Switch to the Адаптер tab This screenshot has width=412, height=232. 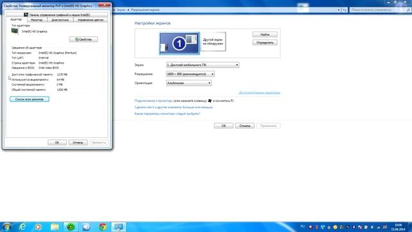click(16, 19)
